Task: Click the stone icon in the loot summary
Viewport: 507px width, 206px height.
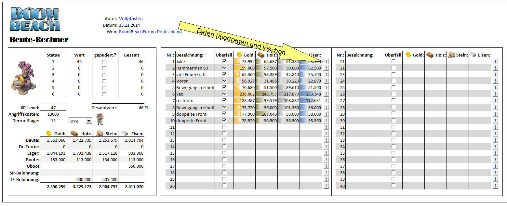Action: pos(100,134)
